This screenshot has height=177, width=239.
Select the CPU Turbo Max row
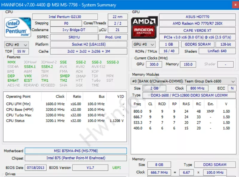click(65, 115)
